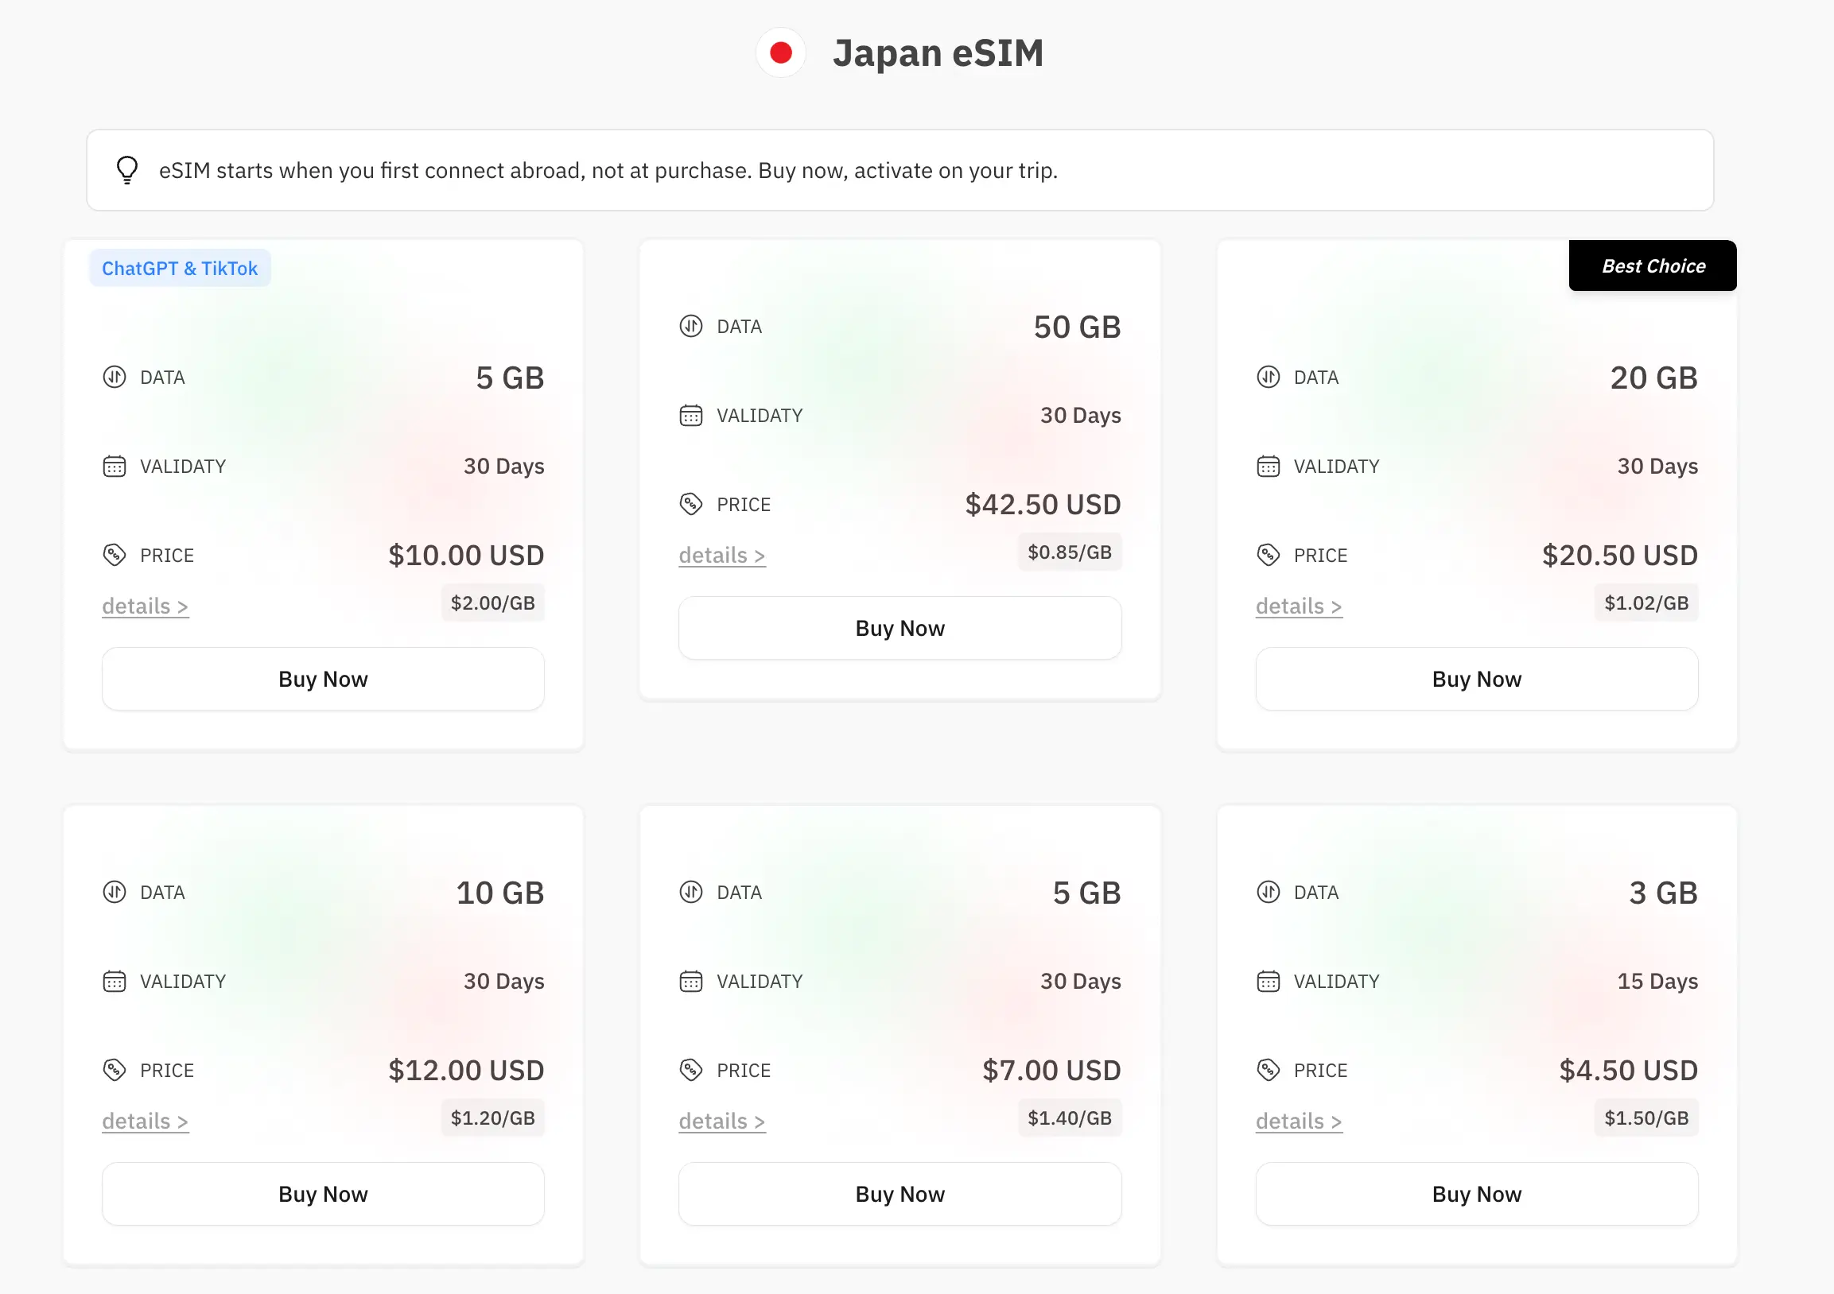Click the $1.02/GB rate tag

(x=1646, y=602)
